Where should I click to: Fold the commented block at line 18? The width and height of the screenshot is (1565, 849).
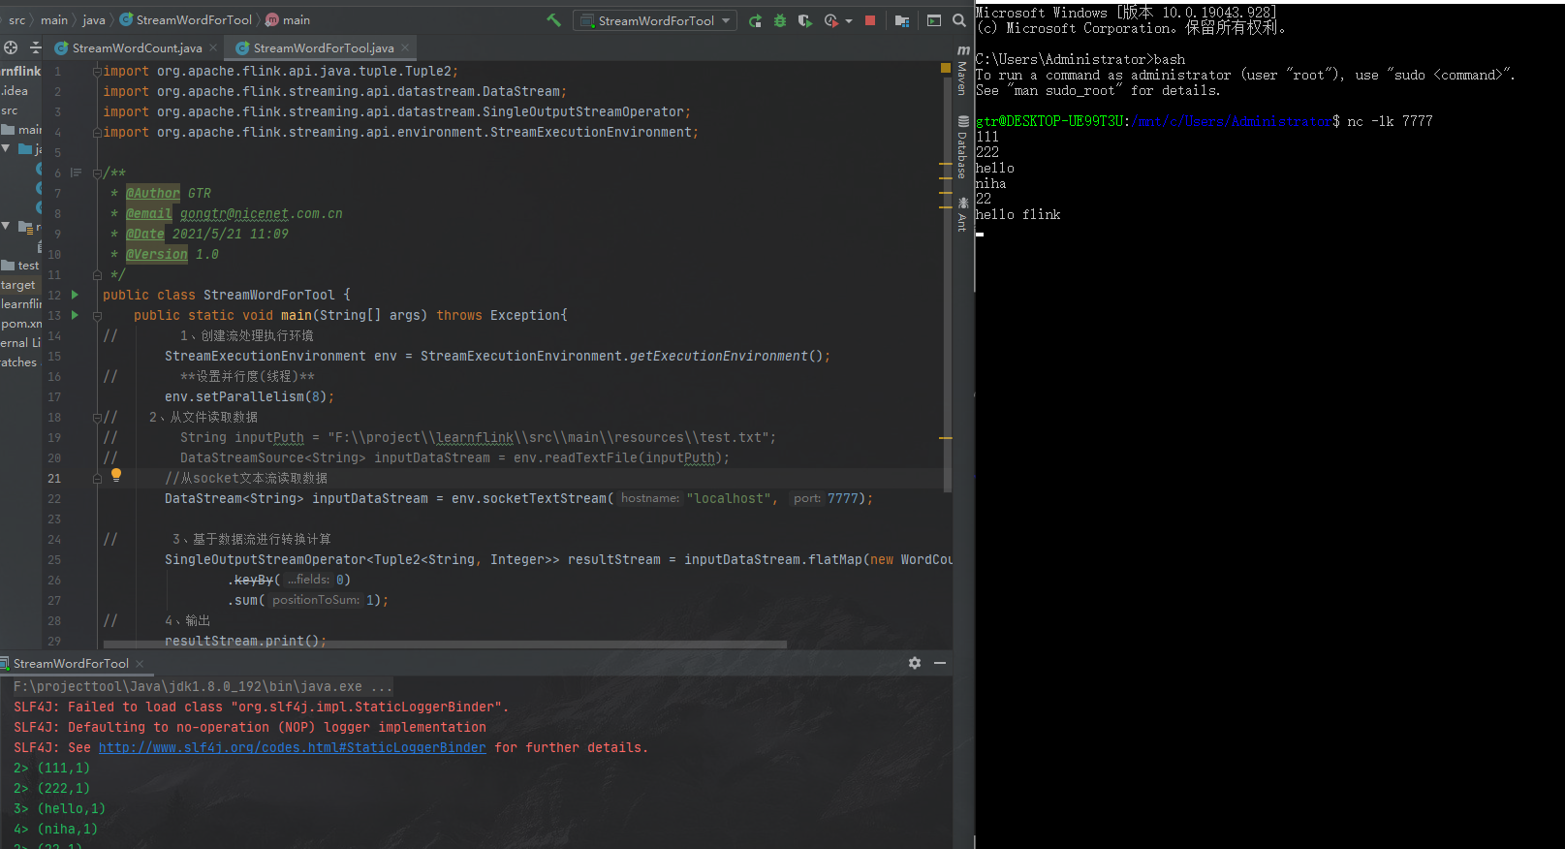[x=97, y=417]
